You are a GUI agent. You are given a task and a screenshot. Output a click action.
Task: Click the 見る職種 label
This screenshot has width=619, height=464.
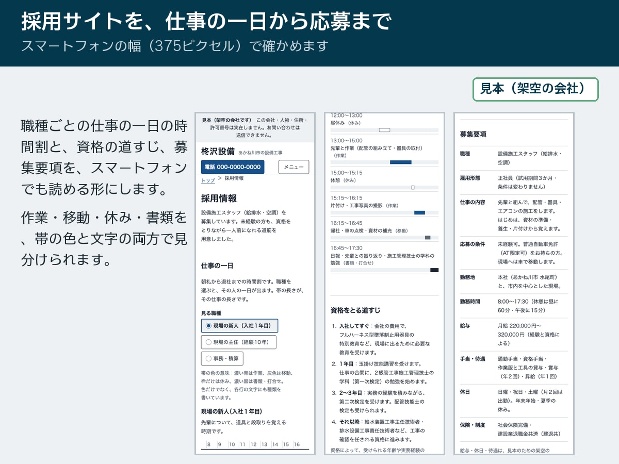click(211, 313)
